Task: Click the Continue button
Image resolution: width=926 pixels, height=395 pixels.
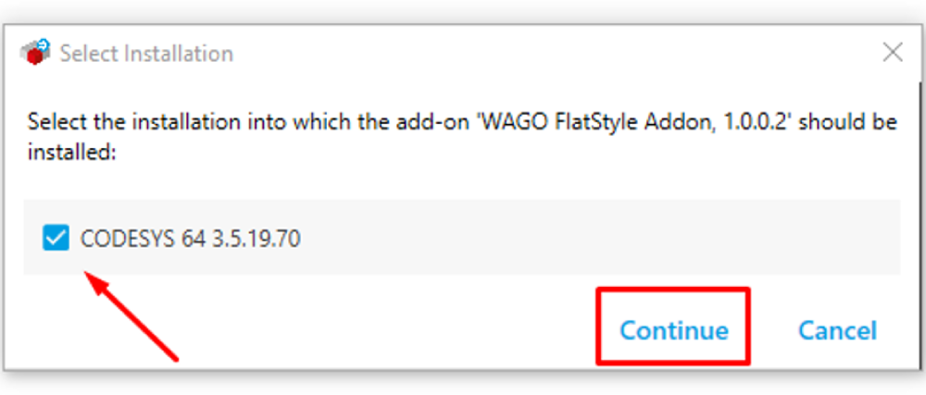Action: [674, 329]
